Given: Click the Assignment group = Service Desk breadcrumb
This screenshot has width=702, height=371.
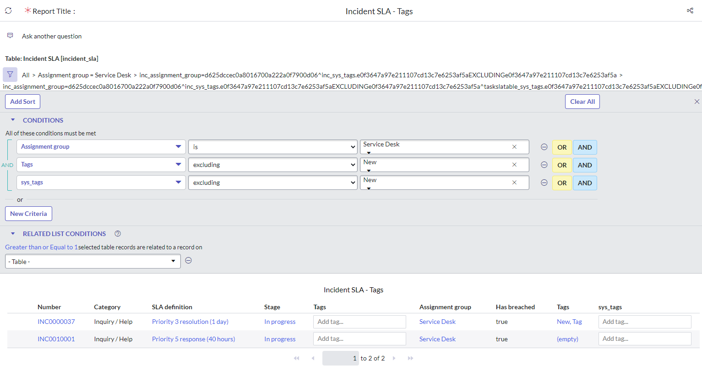Looking at the screenshot, I should click(84, 75).
